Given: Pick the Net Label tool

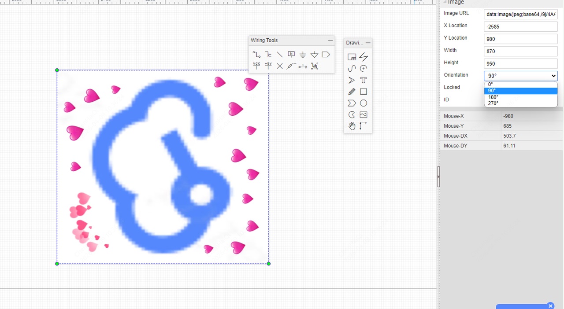Looking at the screenshot, I should [291, 55].
